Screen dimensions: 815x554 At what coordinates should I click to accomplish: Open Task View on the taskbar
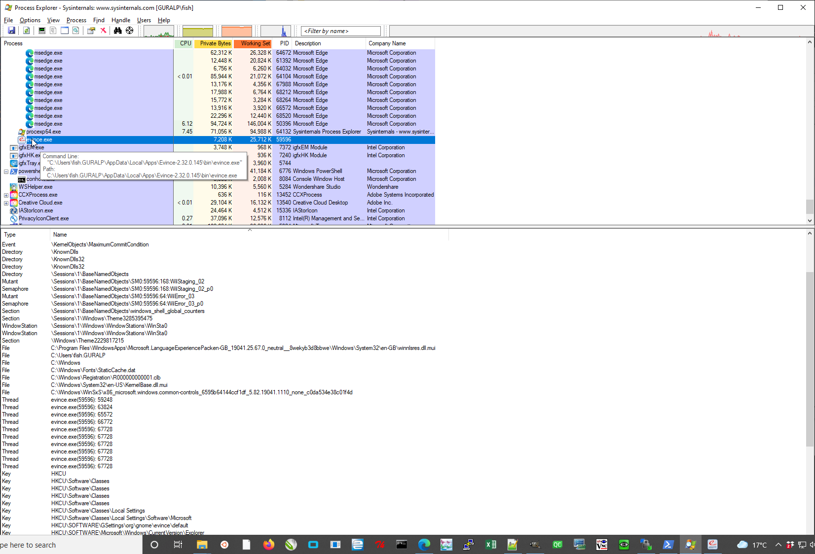(x=178, y=545)
